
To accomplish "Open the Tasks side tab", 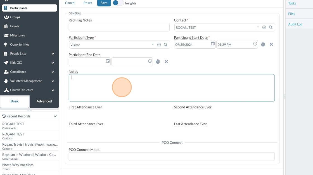I will [292, 3].
